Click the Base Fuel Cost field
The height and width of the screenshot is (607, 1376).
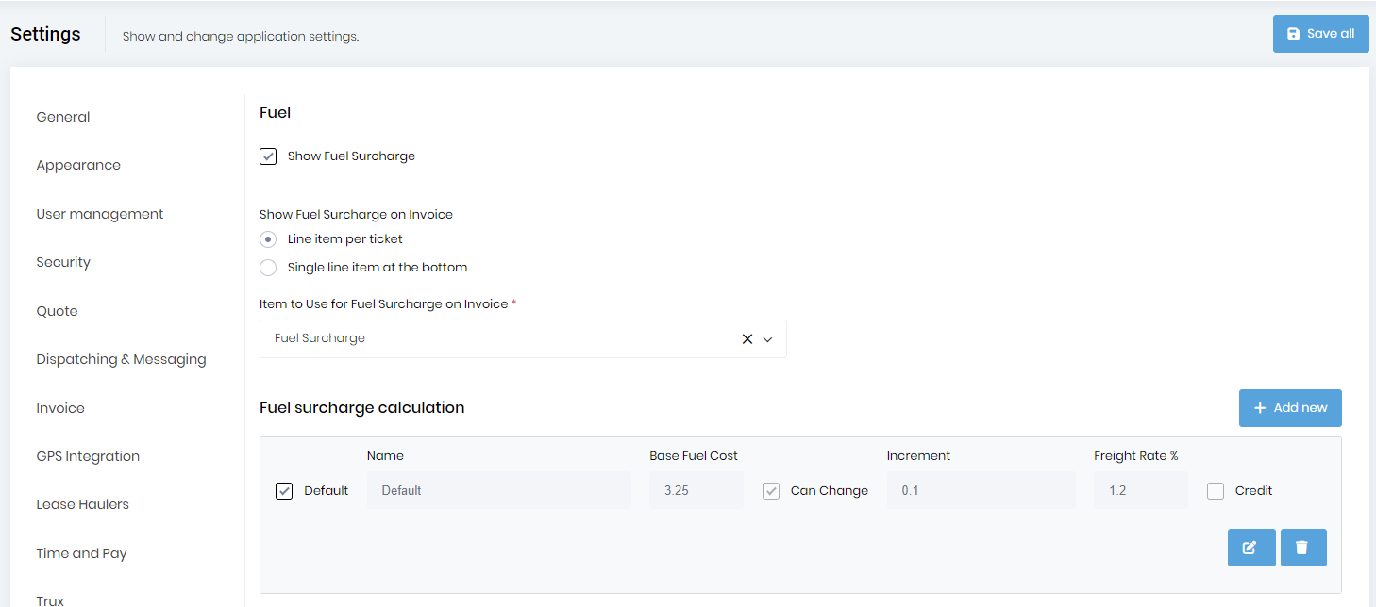click(696, 490)
